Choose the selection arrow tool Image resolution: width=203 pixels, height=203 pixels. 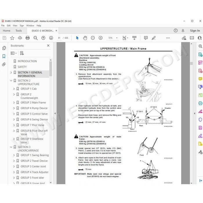tap(77, 38)
